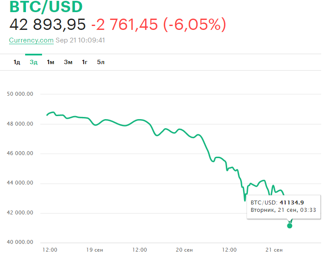This screenshot has width=335, height=256.
Task: Click the current price 42 893,95
Action: 48,25
